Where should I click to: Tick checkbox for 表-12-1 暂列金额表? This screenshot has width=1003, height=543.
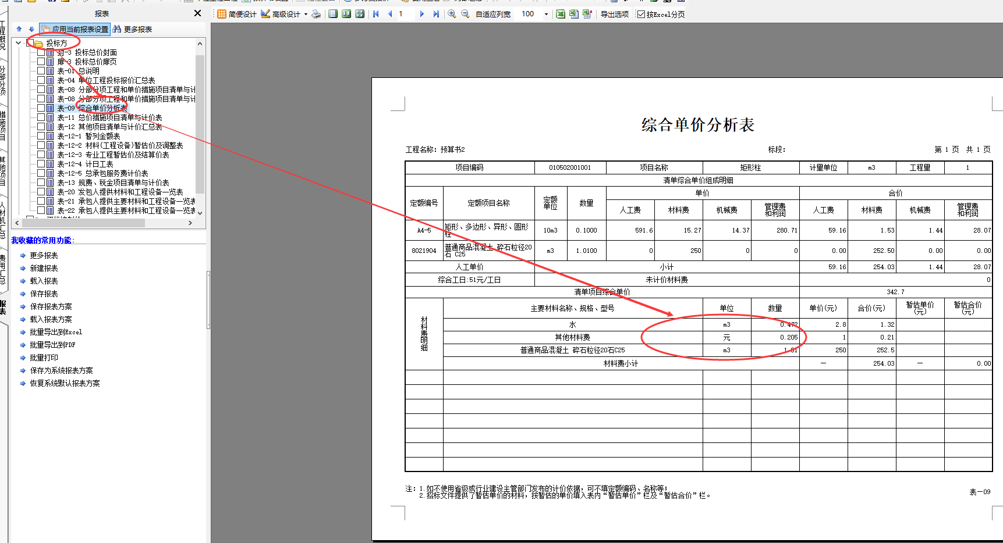[41, 136]
